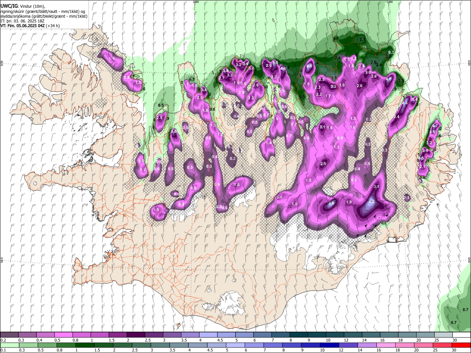Click the UWC/IG title in the header
Viewport: 471px width, 353px height.
tap(8, 6)
